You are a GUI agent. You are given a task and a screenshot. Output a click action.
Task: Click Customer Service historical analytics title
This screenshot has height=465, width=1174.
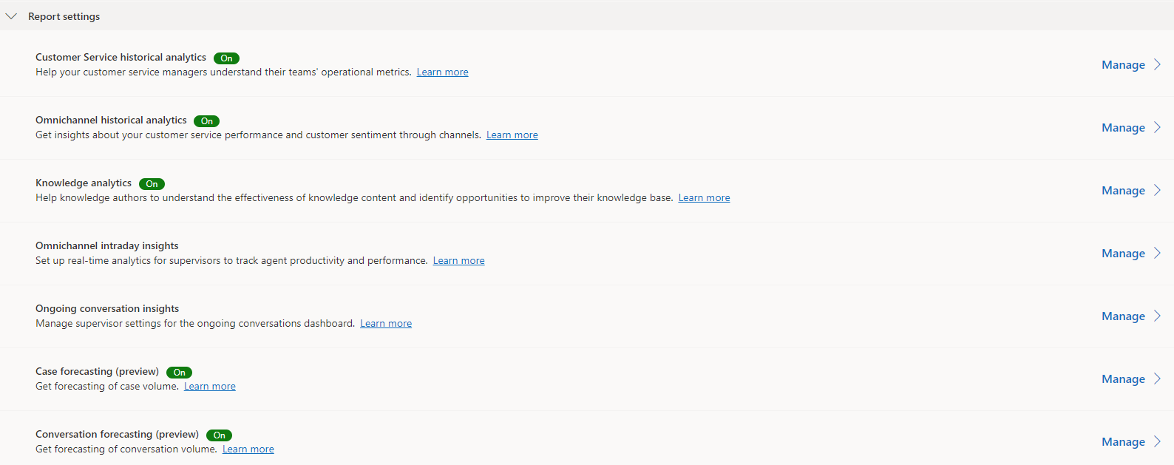121,57
